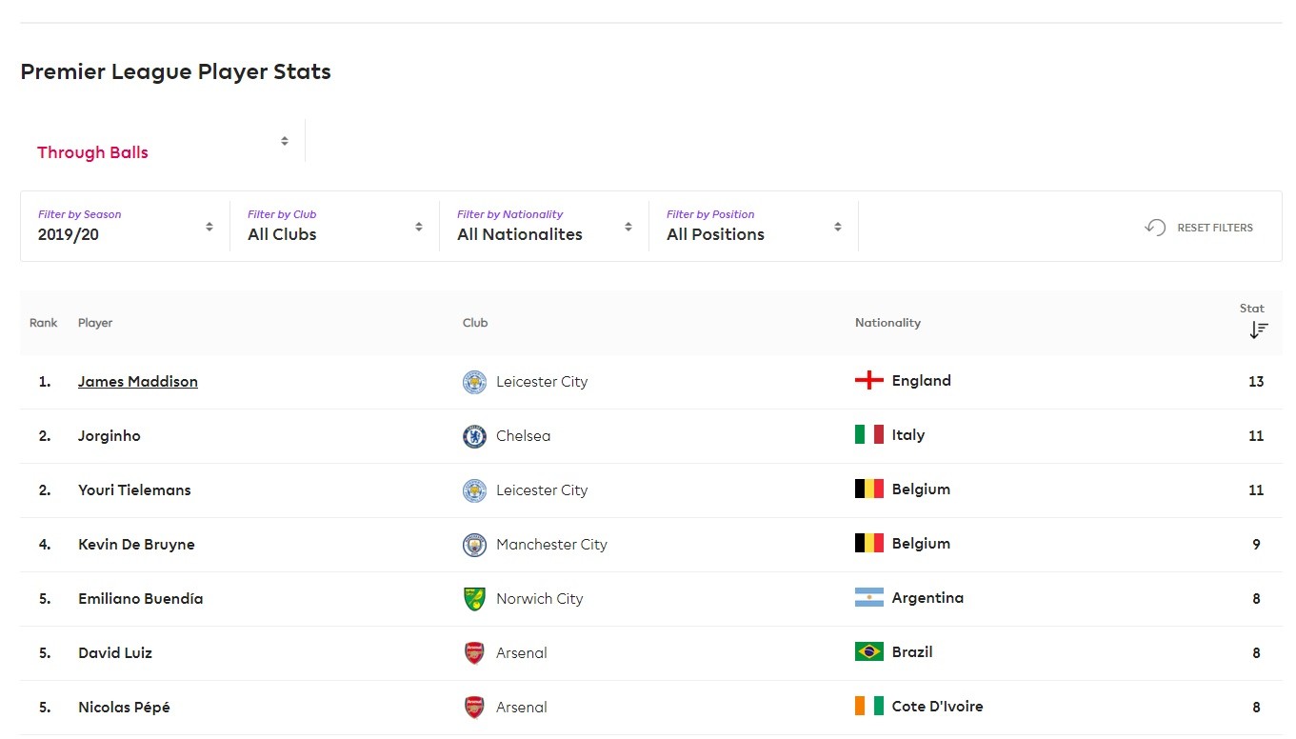Click Leicester City in James Maddison's row
This screenshot has height=739, width=1296.
542,382
